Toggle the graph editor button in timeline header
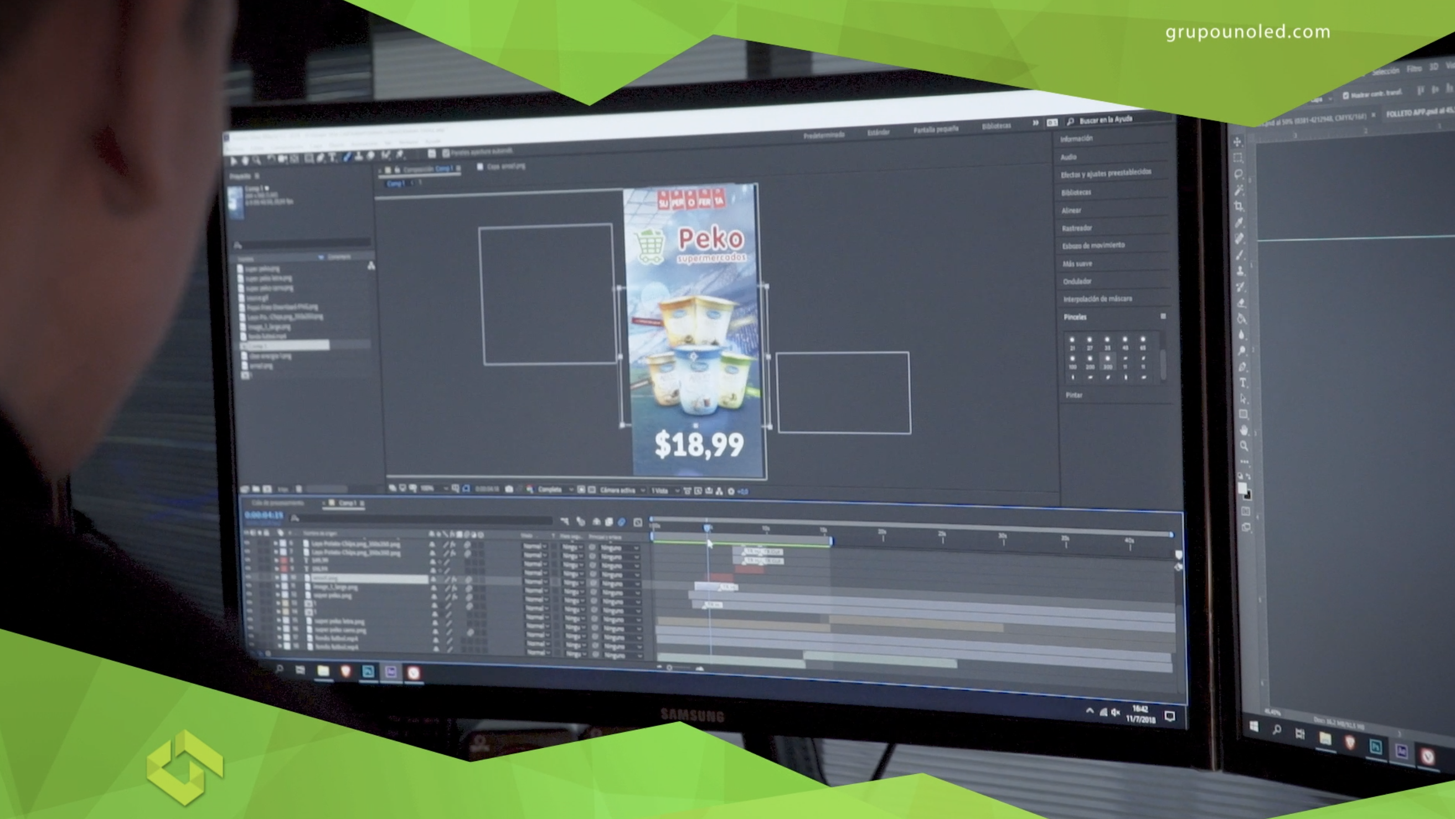1455x819 pixels. coord(638,522)
